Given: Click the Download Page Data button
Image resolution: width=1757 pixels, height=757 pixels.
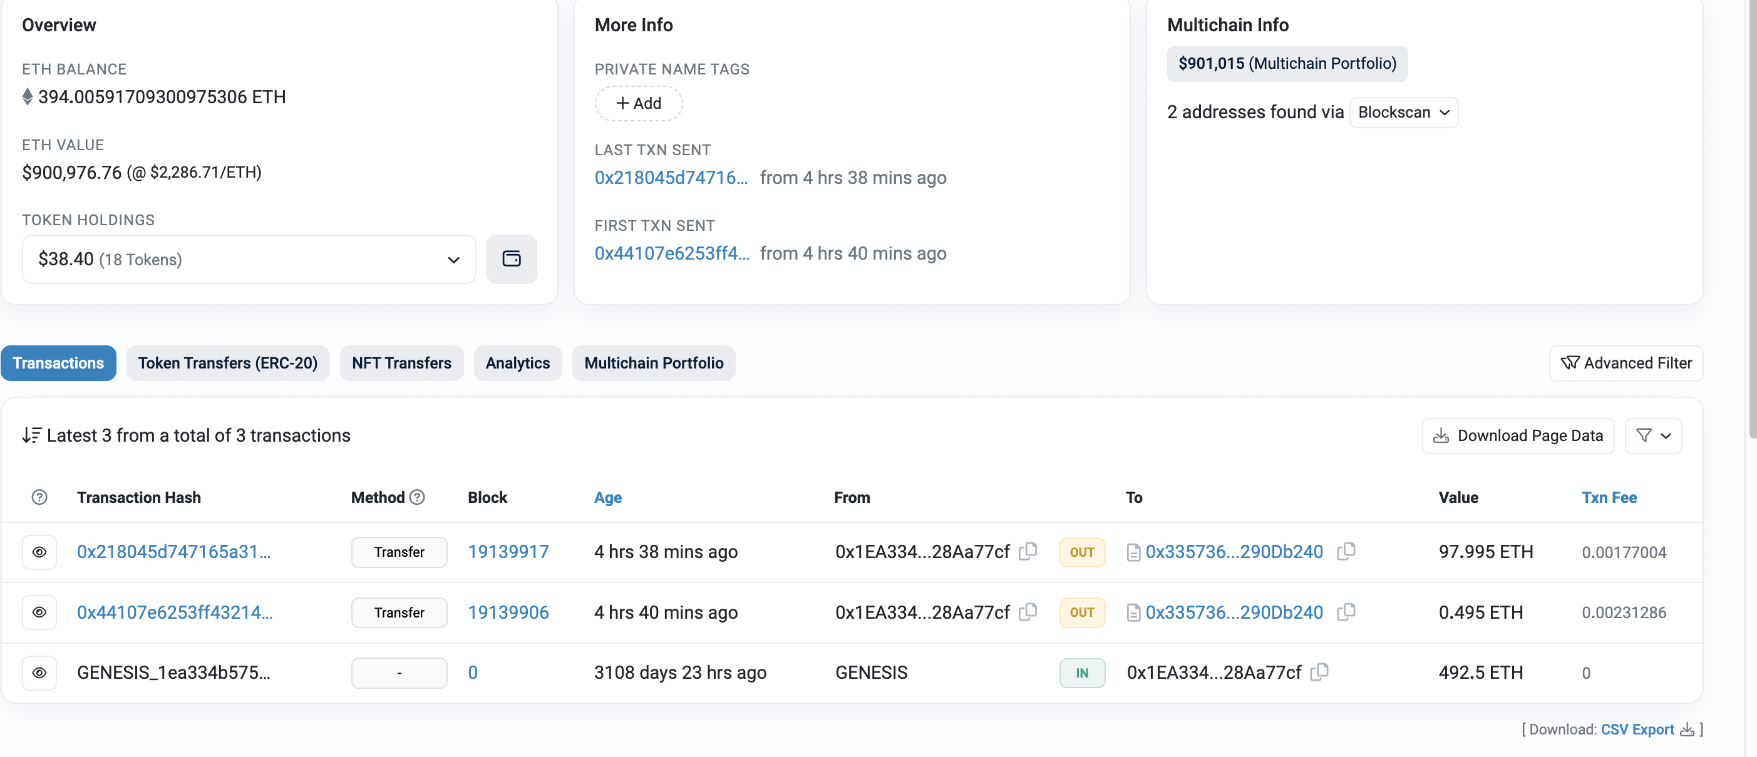Looking at the screenshot, I should tap(1518, 435).
